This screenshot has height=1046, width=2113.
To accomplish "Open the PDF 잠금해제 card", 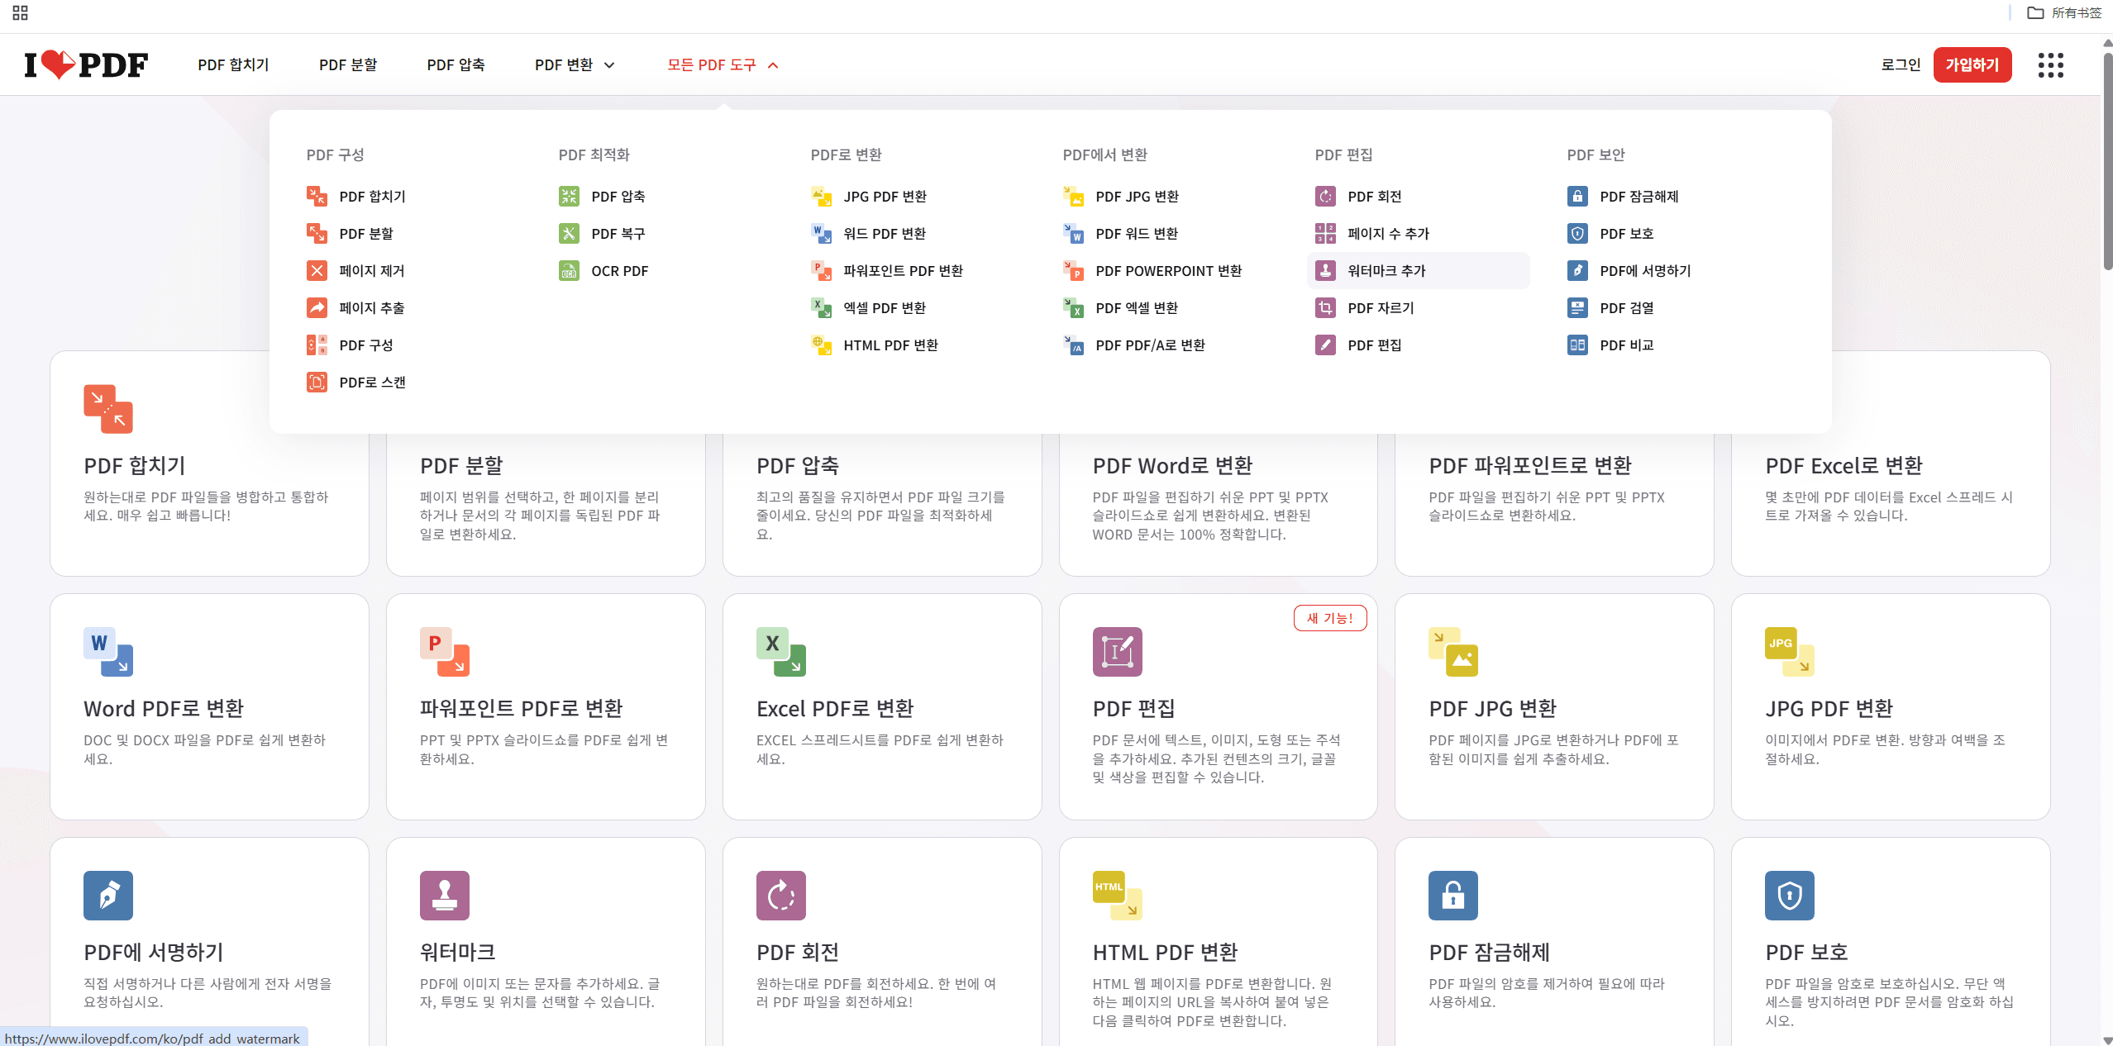I will click(1554, 942).
